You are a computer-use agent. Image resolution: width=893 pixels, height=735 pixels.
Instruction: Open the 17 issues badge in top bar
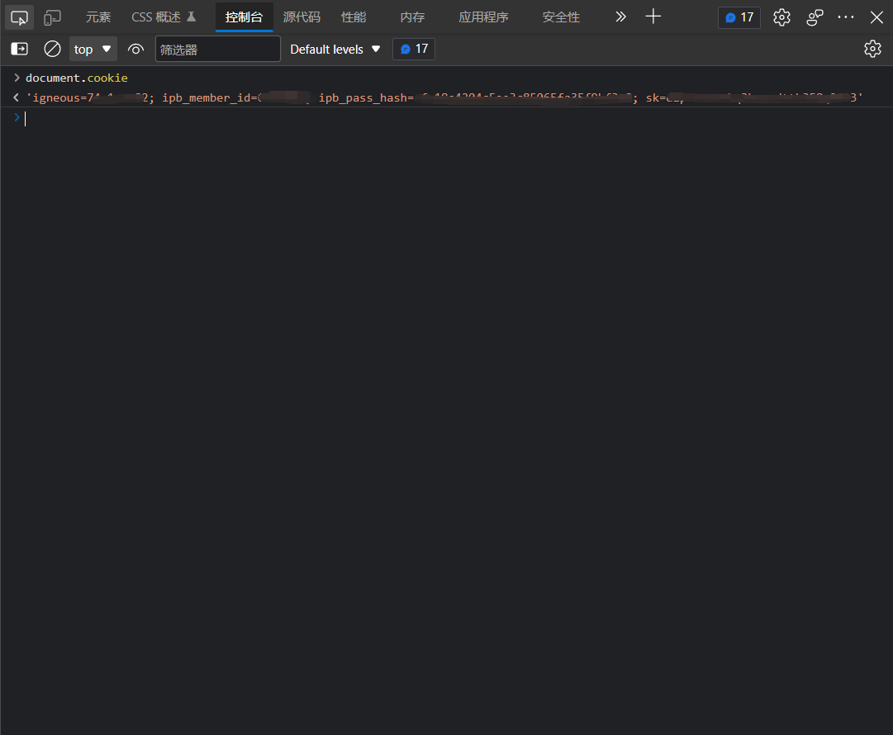tap(739, 17)
